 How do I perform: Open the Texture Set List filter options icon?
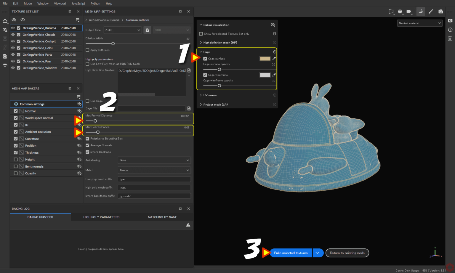click(78, 20)
